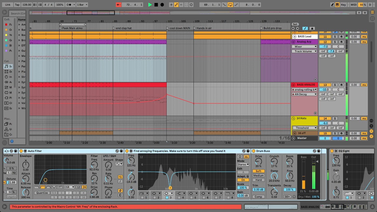Open the AN Decay automation chooser
Screen dimensions: 377x212
(x=304, y=94)
